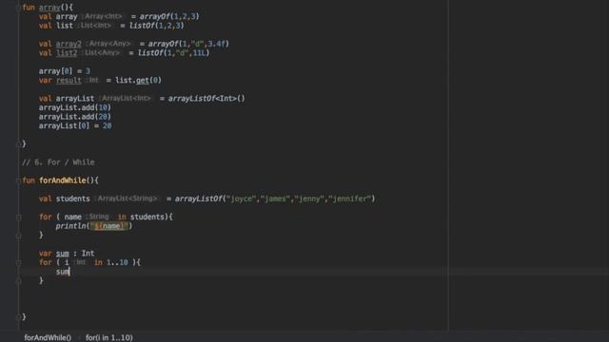Viewport: 609px width, 342px height.
Task: Click the arrayOf(1,"d",3.4f) expression
Action: tap(188, 44)
